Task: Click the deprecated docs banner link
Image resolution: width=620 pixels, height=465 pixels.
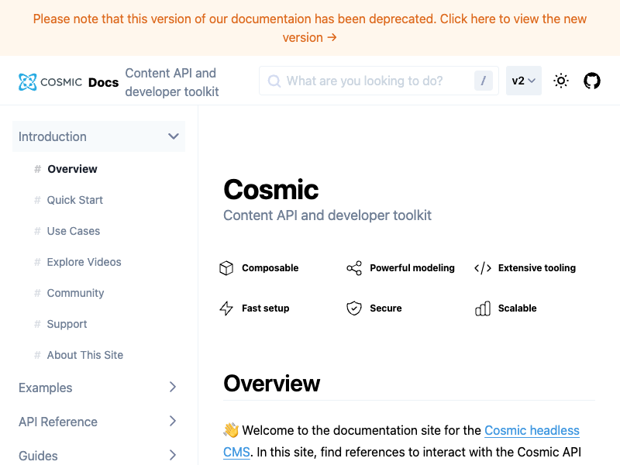Action: pyautogui.click(x=309, y=28)
